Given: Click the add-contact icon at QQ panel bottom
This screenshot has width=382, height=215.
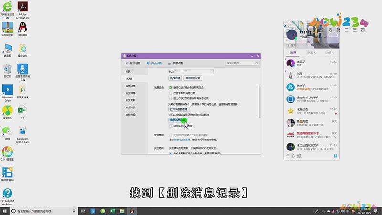Looking at the screenshot, I should [293, 156].
